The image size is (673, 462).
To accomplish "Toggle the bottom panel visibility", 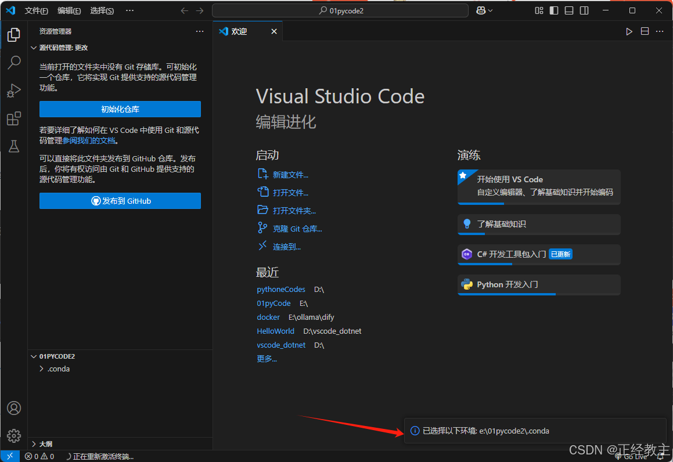I will coord(569,10).
